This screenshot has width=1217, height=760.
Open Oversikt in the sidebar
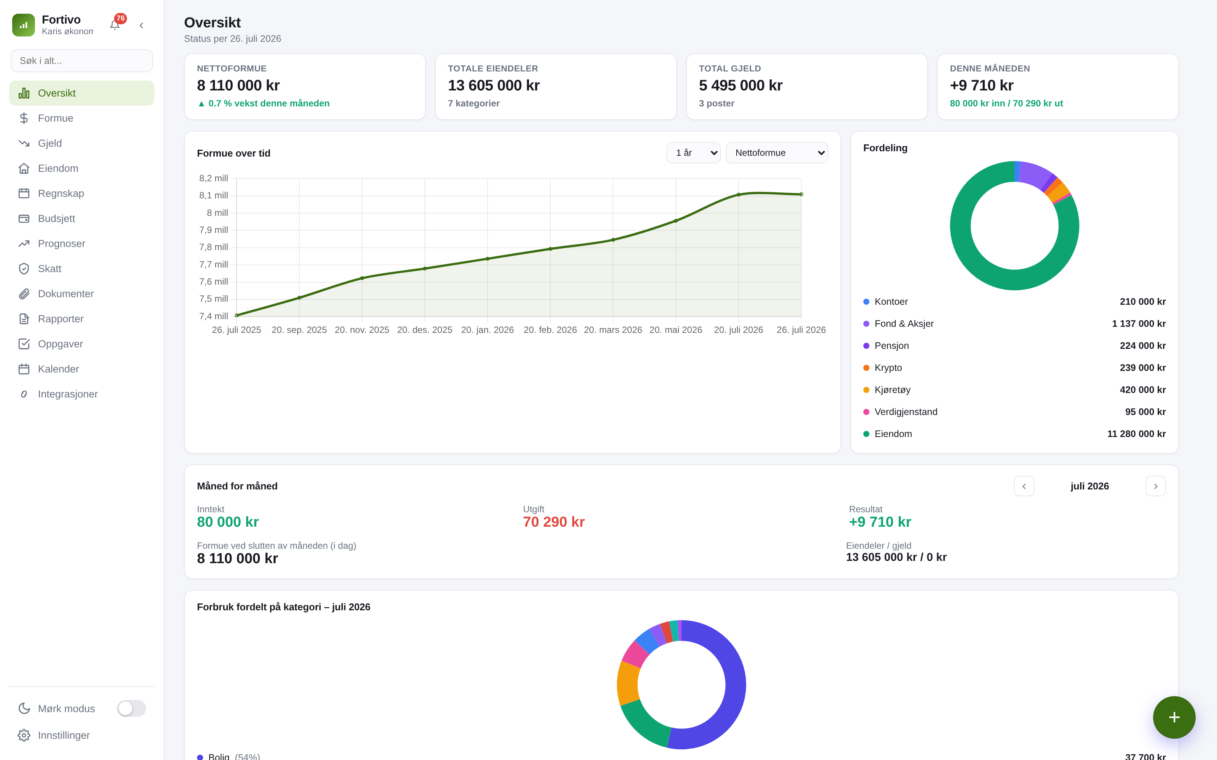[x=81, y=93]
